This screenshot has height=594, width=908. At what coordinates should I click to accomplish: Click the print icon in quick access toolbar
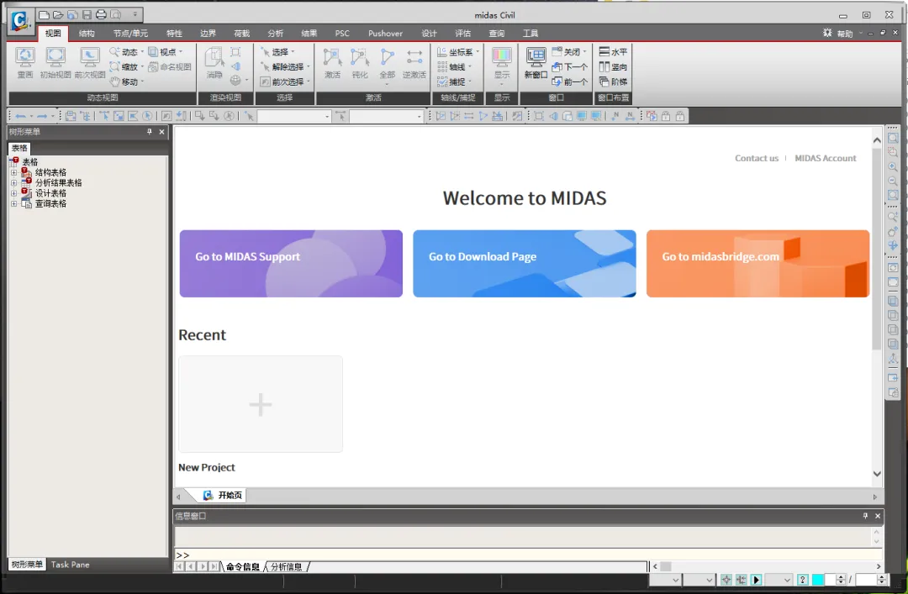(102, 14)
